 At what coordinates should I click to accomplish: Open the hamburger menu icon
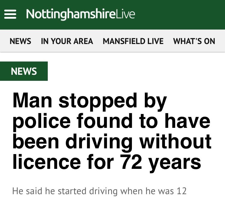pyautogui.click(x=10, y=14)
